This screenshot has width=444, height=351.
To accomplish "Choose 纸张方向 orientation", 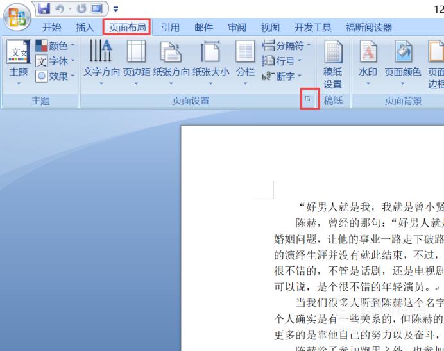I will [171, 62].
